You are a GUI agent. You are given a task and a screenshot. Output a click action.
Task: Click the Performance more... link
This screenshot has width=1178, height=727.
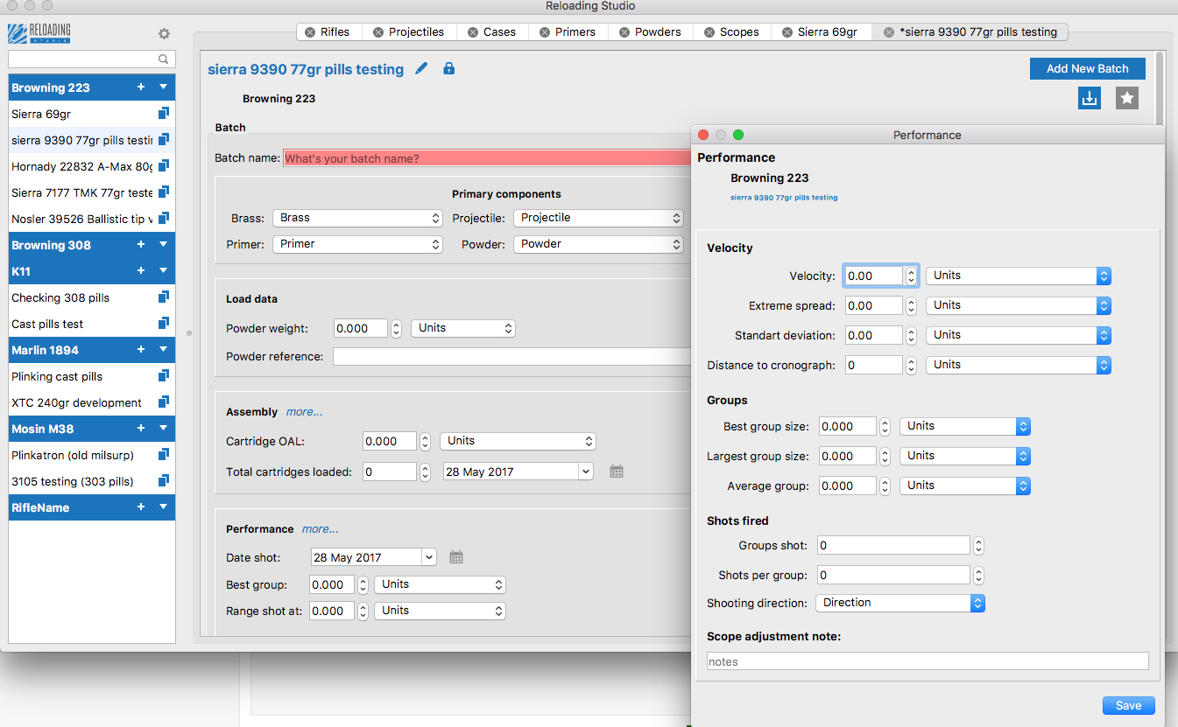click(320, 529)
